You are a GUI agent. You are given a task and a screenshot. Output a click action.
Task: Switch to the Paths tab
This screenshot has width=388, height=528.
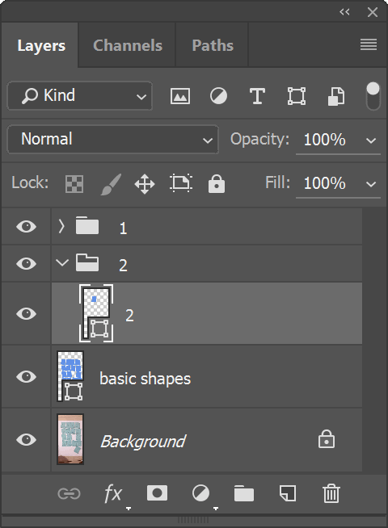point(213,45)
